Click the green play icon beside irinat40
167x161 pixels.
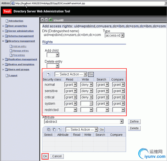click(x=50, y=20)
